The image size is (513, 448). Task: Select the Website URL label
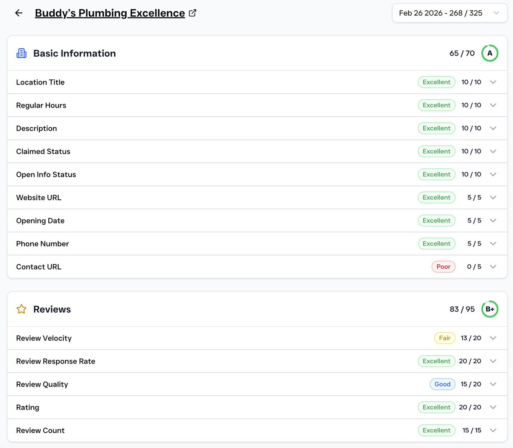[x=38, y=197]
